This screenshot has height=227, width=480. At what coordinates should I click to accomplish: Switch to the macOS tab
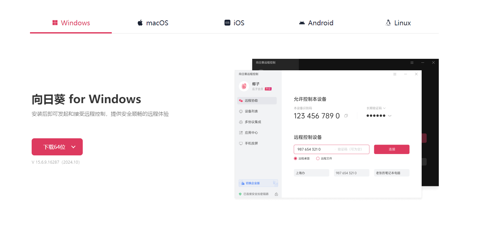coord(153,23)
